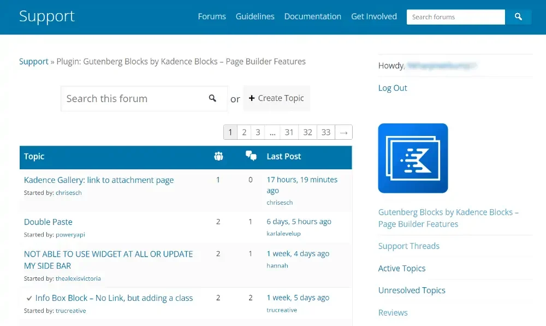Click inside the Search this forum field
Image resolution: width=546 pixels, height=326 pixels.
131,98
